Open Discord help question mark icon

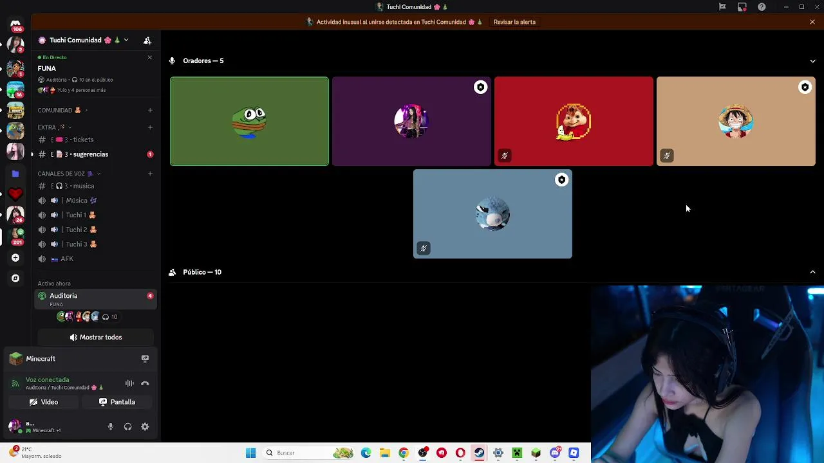click(762, 7)
